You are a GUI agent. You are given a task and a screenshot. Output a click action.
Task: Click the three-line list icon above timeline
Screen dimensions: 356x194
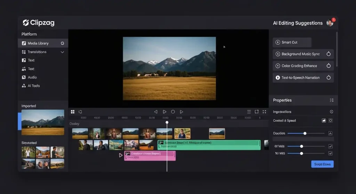pos(249,112)
